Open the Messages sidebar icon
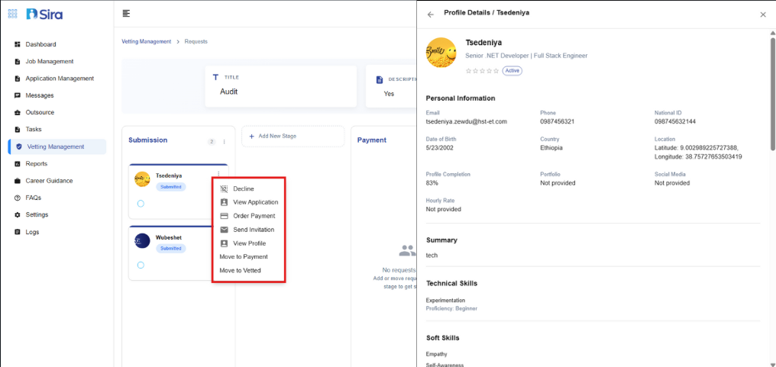The height and width of the screenshot is (367, 776). tap(18, 95)
